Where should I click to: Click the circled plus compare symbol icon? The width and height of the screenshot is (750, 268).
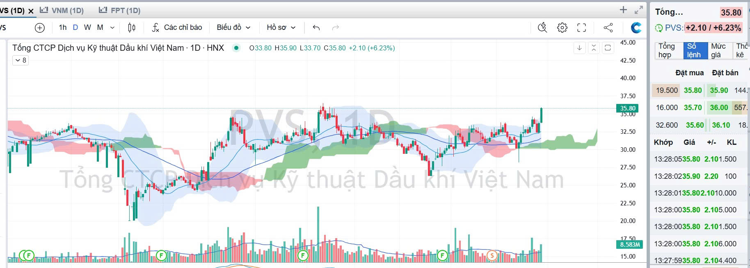pos(40,28)
